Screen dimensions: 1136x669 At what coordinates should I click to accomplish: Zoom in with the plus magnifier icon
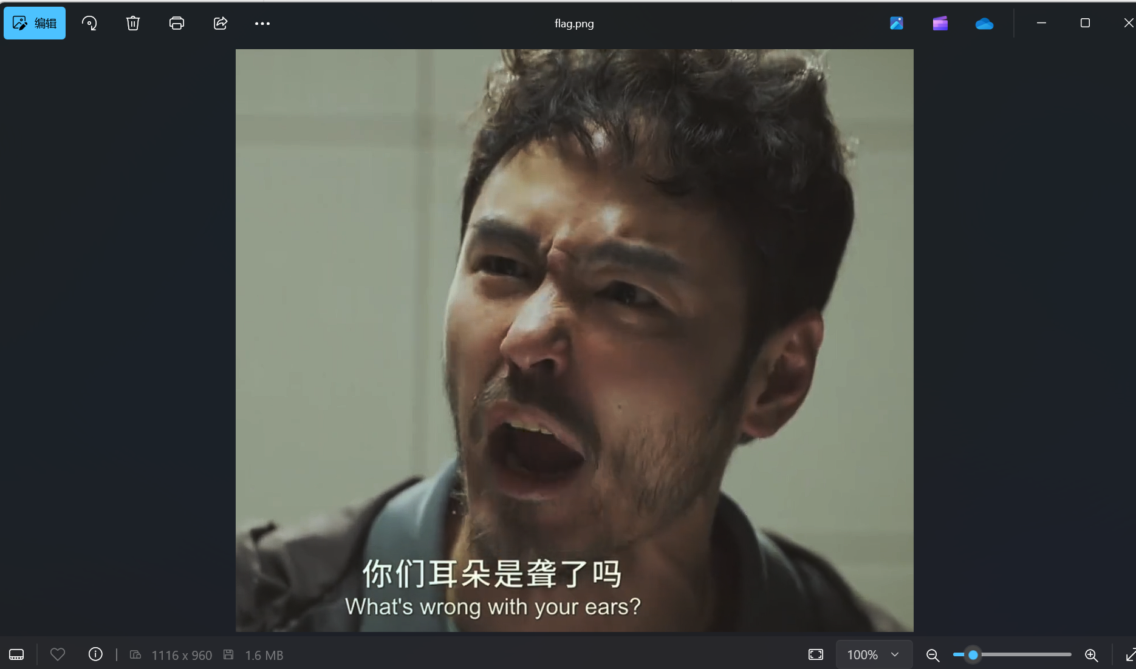pos(1091,655)
